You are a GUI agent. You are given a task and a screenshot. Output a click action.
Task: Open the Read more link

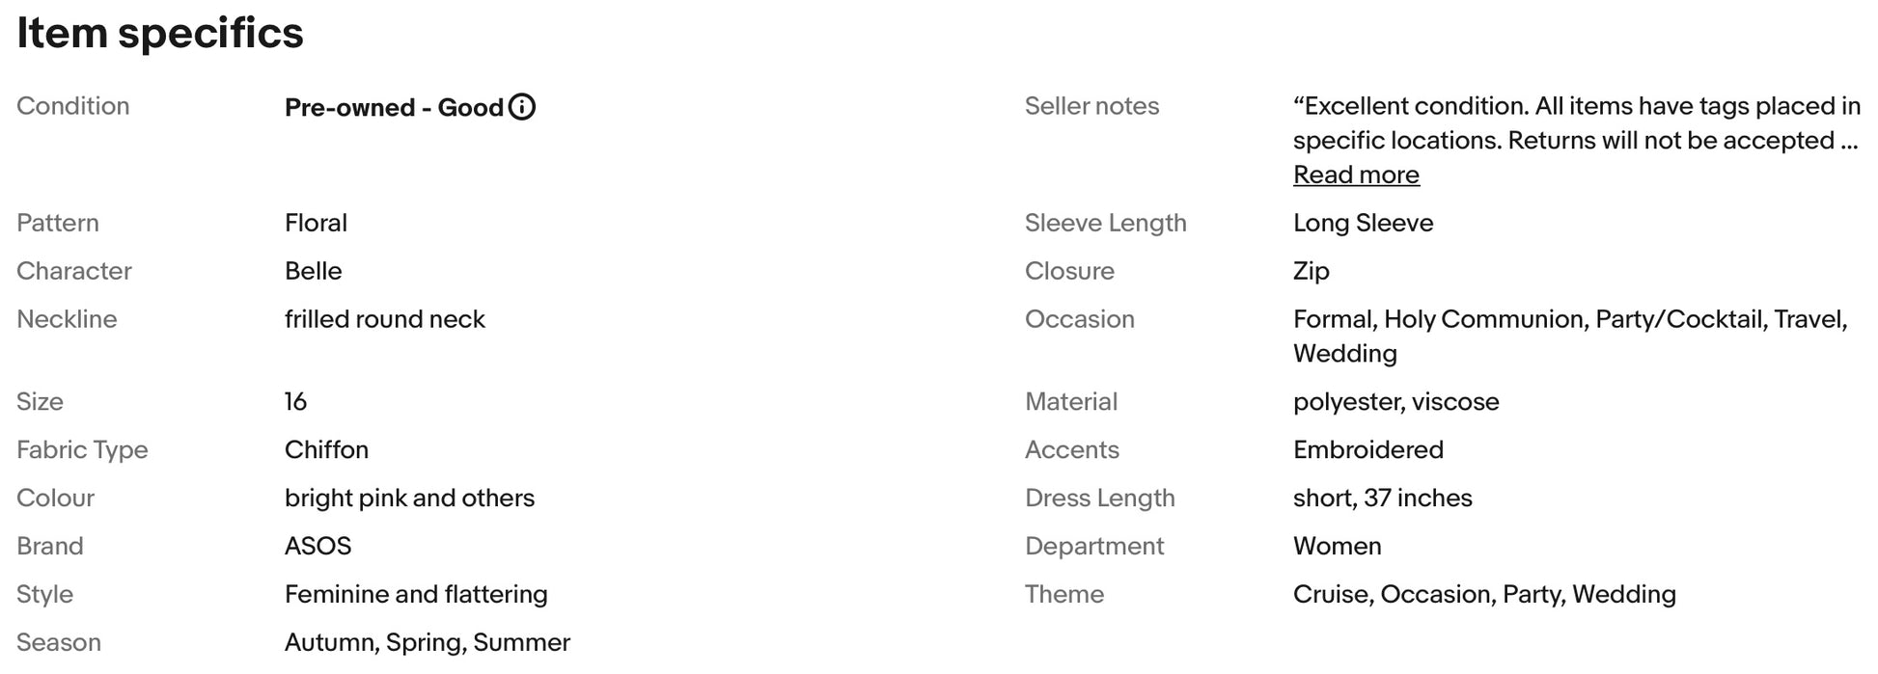tap(1356, 175)
